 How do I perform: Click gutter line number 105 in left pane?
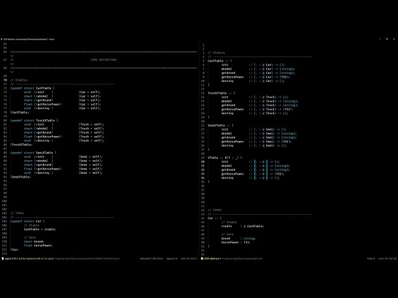coord(4,221)
